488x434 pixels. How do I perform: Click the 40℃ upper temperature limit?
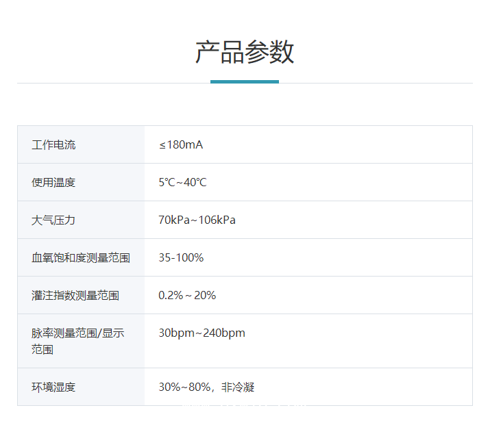(x=195, y=183)
